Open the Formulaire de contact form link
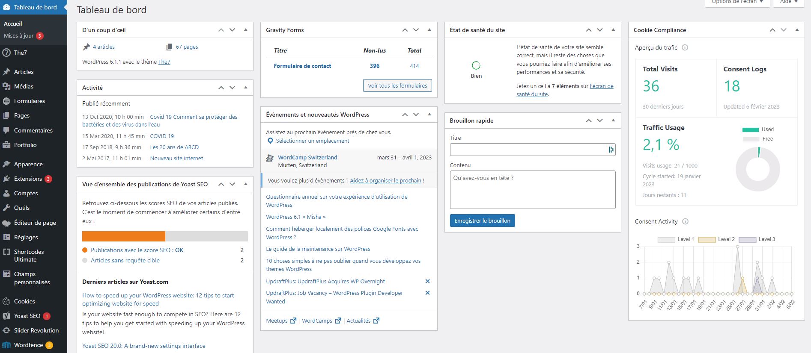The width and height of the screenshot is (811, 353). tap(302, 66)
